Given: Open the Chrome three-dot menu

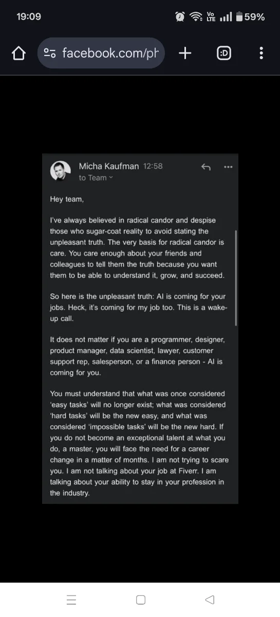Looking at the screenshot, I should (x=262, y=53).
